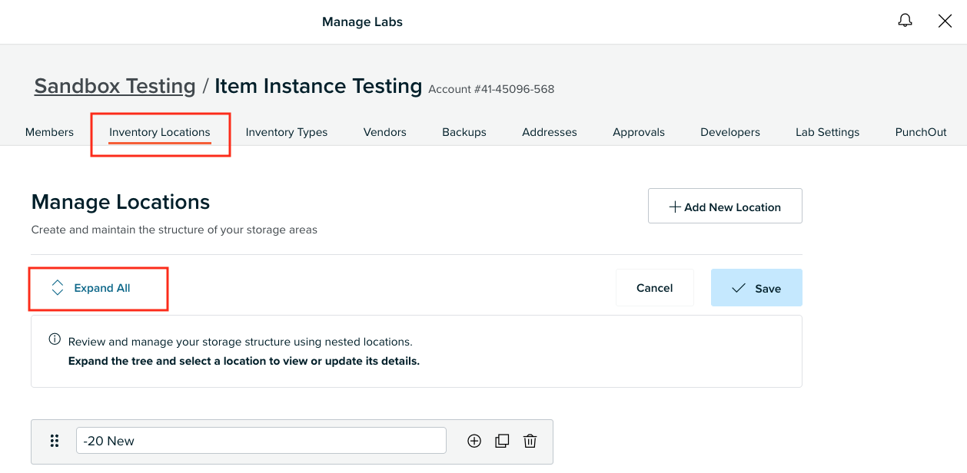The height and width of the screenshot is (473, 967).
Task: Select the Inventory Locations tab
Action: tap(160, 132)
